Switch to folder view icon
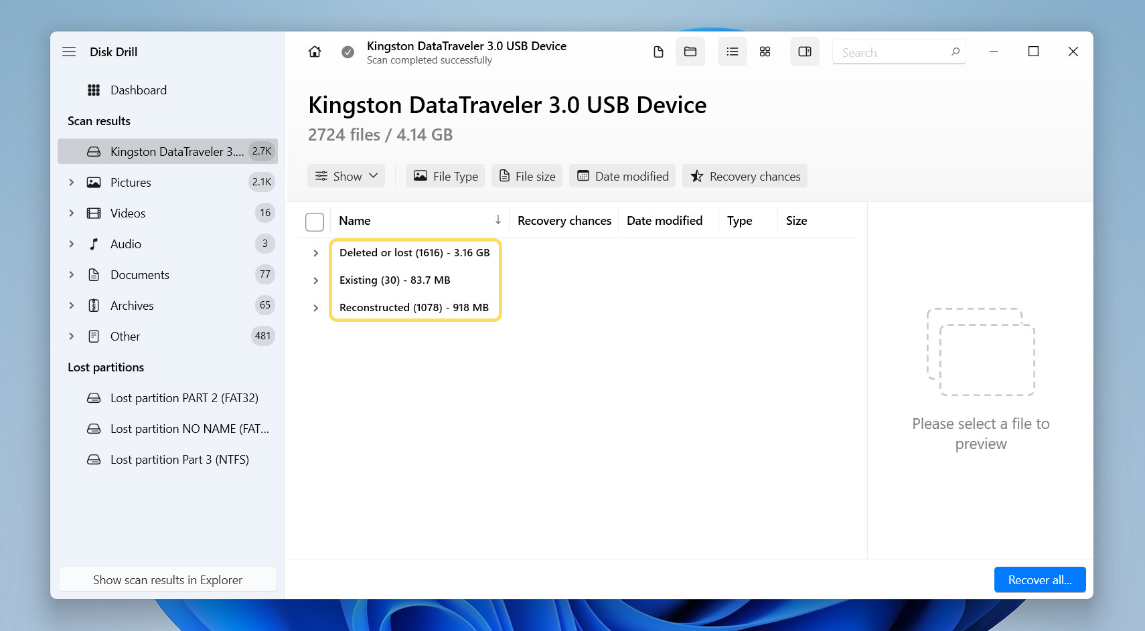 690,52
